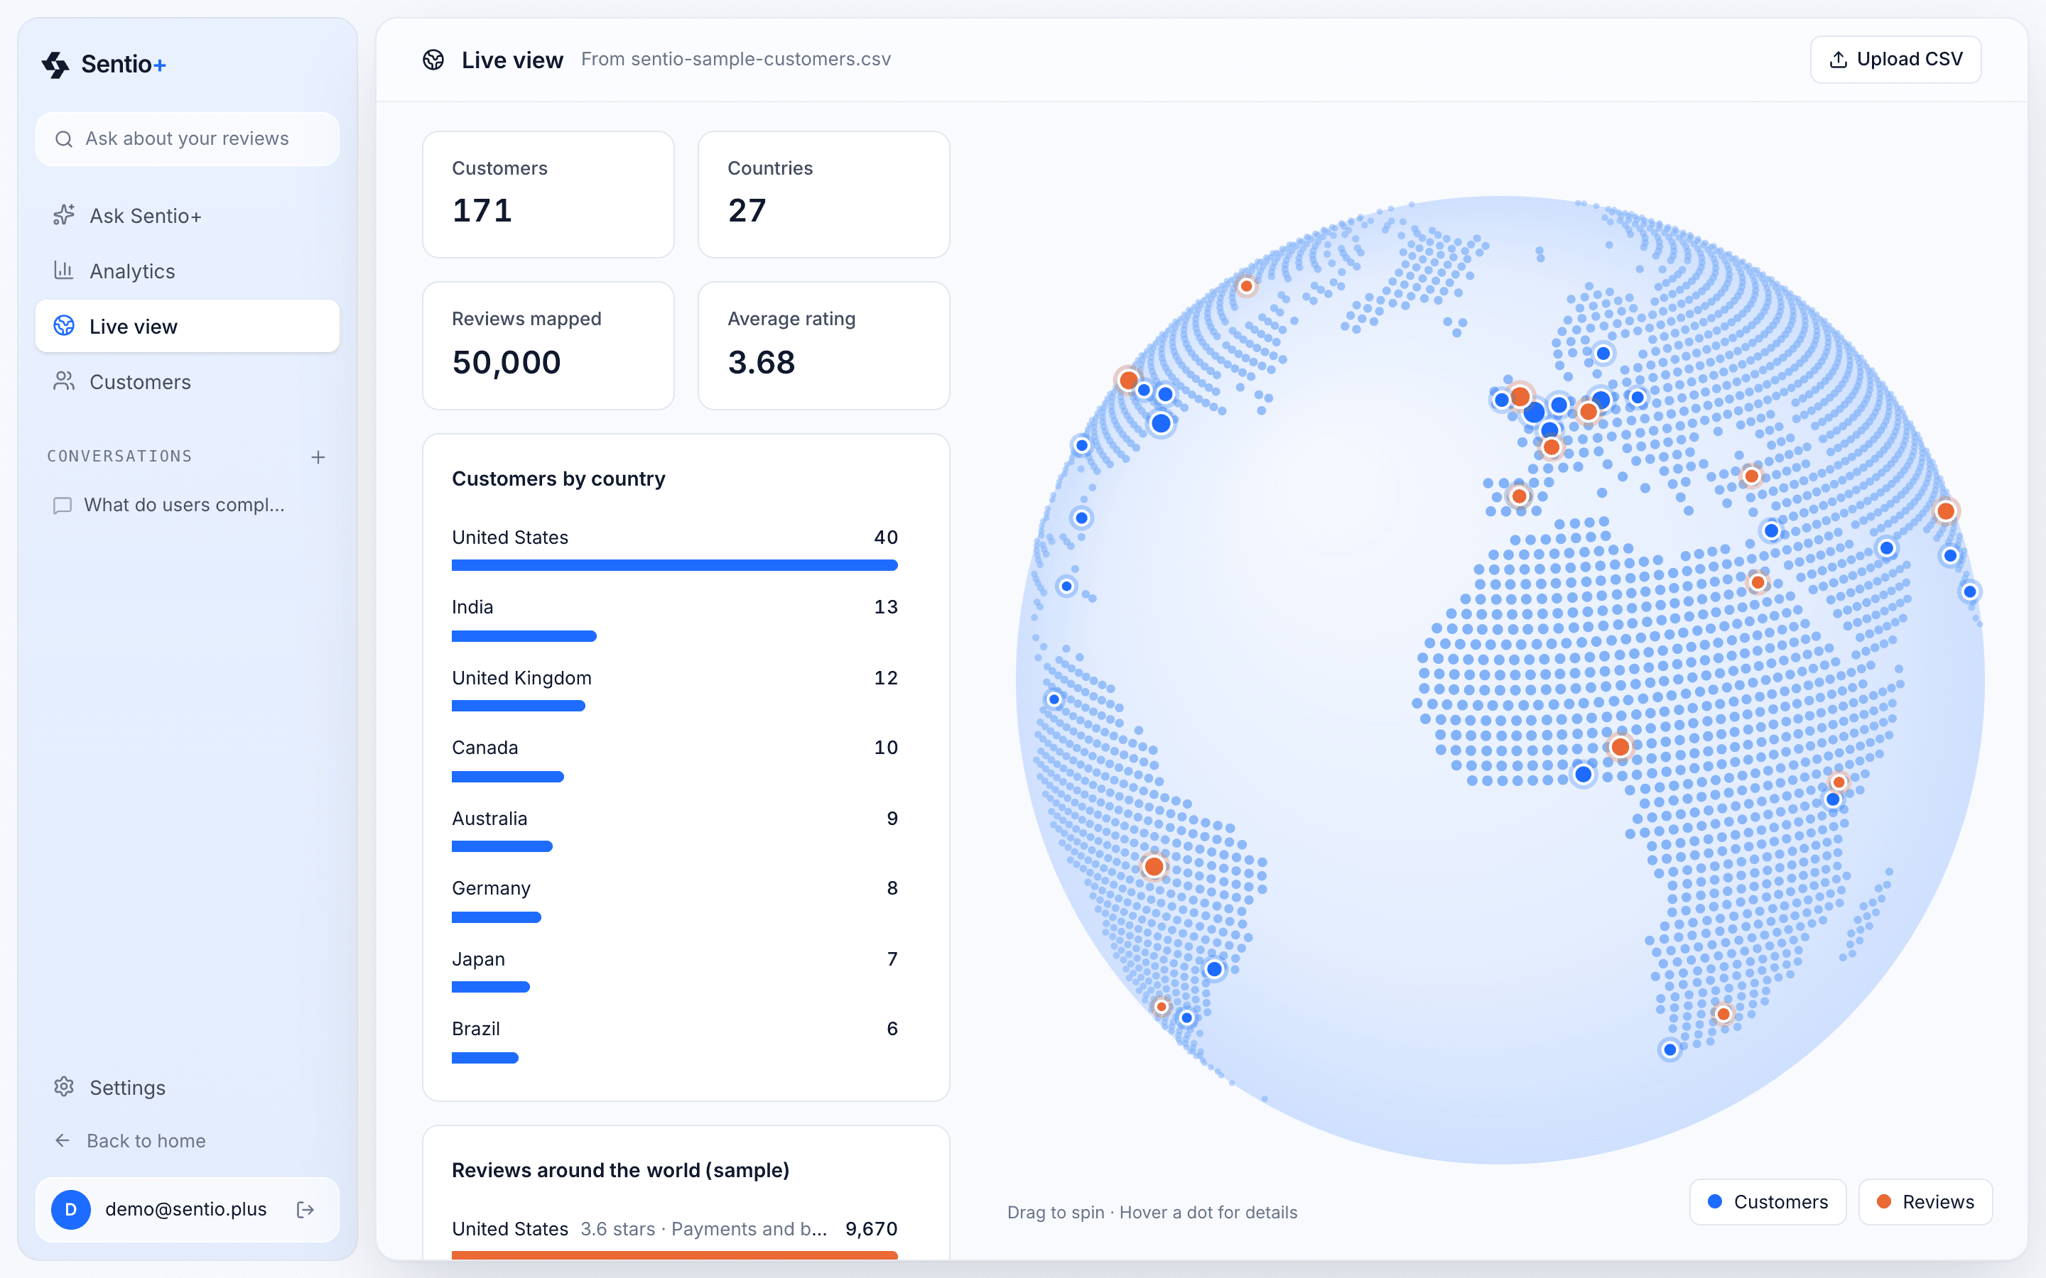The height and width of the screenshot is (1278, 2046).
Task: Click the logout icon next to demo@sentio.plus
Action: click(x=305, y=1210)
